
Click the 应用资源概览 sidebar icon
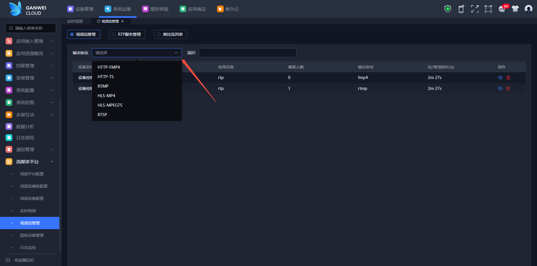pyautogui.click(x=9, y=53)
